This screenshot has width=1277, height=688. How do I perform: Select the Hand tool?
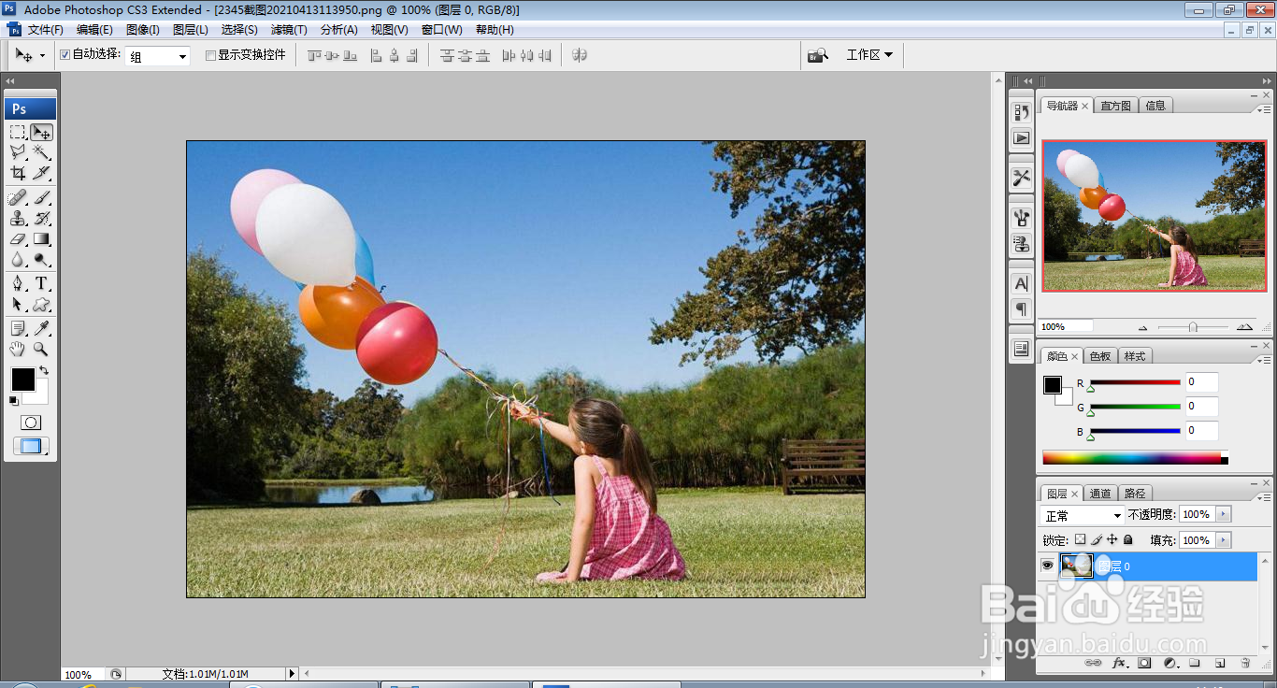[x=18, y=349]
